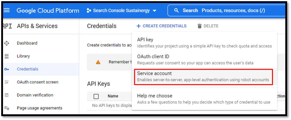This screenshot has width=291, height=120.
Task: Open the CREATE CREDENTIALS dropdown
Action: click(x=162, y=26)
